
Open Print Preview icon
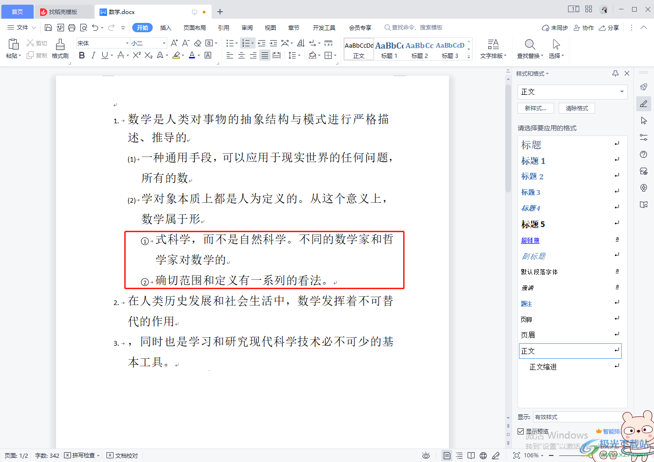[x=84, y=28]
